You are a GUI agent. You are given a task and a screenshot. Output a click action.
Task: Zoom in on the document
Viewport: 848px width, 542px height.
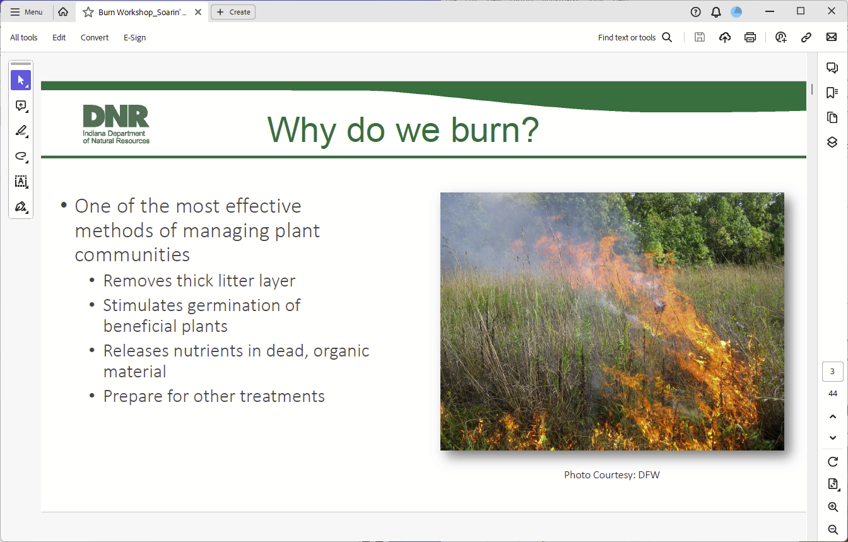click(x=833, y=507)
